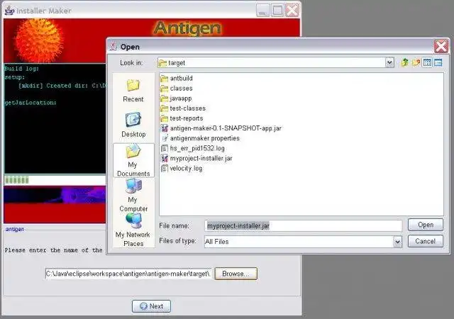Click Browse button in Installer Maker
454x319 pixels.
(x=236, y=274)
